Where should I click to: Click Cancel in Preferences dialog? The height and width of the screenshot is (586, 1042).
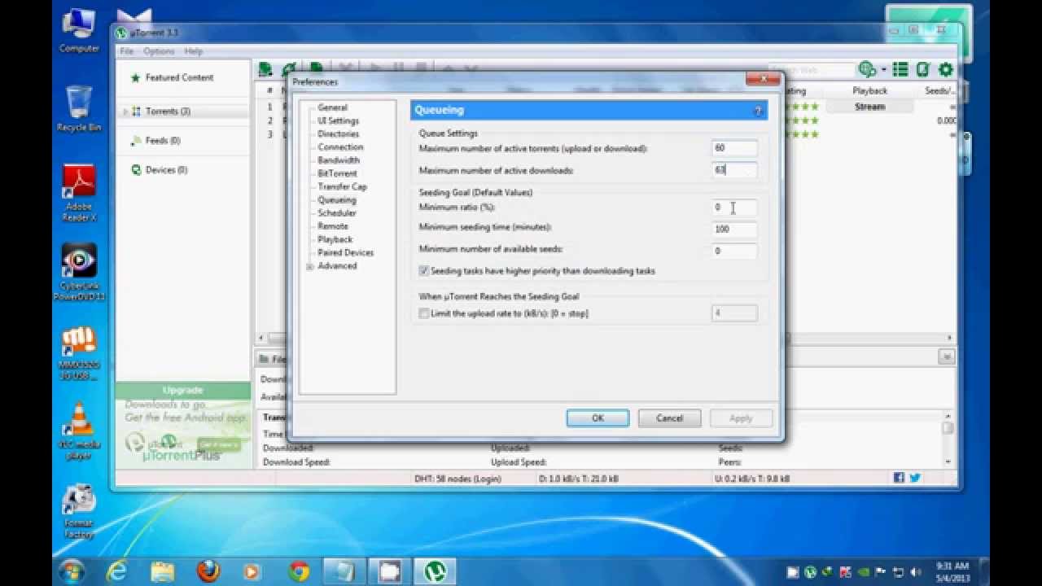669,418
